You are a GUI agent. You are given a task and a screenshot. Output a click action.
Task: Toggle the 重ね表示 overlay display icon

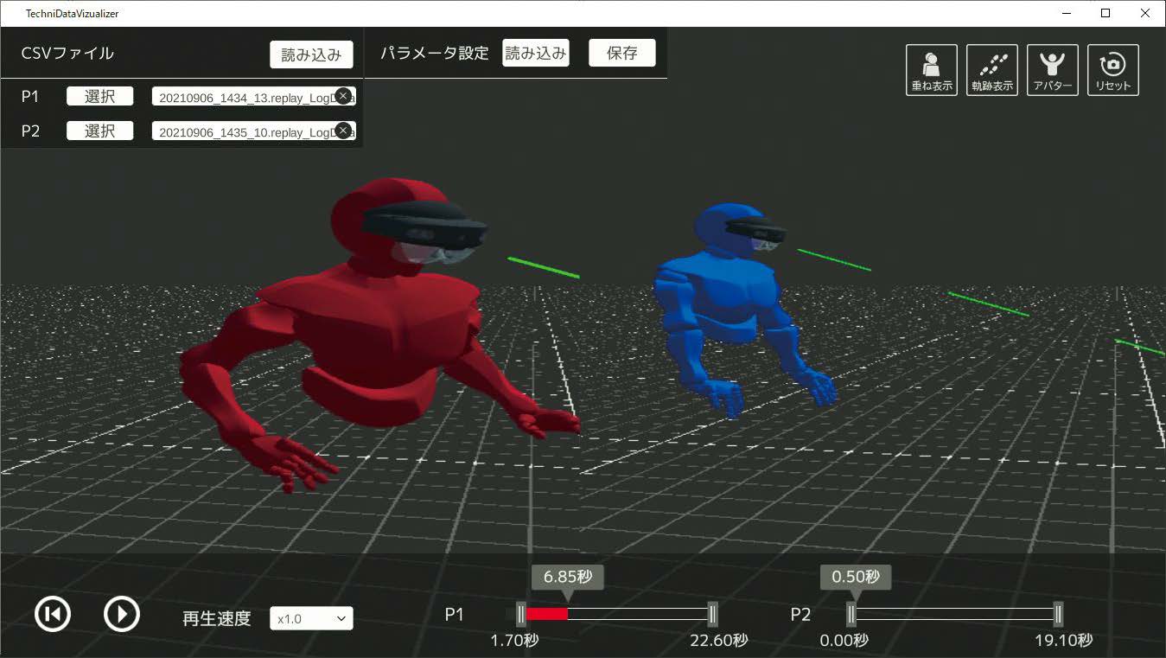tap(931, 69)
